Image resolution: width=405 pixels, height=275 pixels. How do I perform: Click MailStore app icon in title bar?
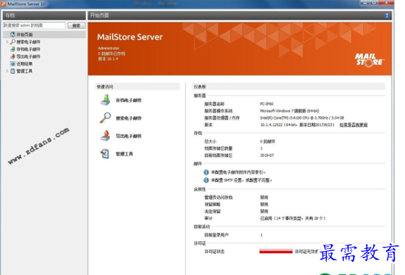pyautogui.click(x=4, y=4)
